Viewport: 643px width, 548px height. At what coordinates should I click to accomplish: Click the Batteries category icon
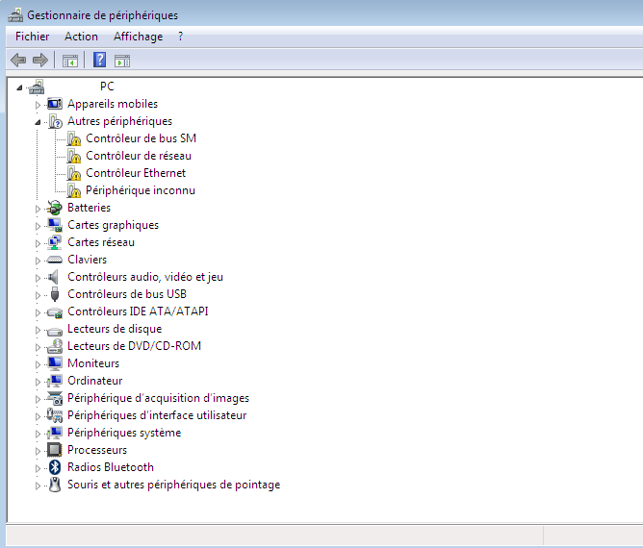coord(54,208)
